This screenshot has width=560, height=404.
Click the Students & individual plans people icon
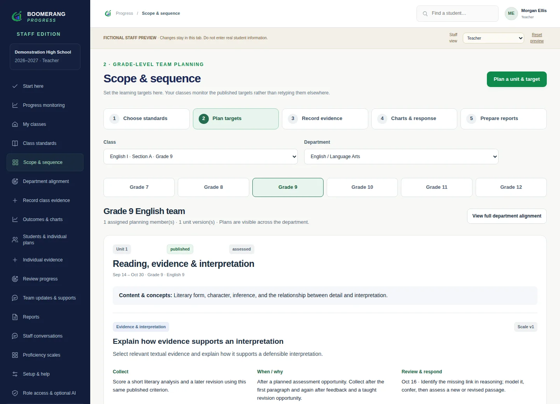(15, 240)
